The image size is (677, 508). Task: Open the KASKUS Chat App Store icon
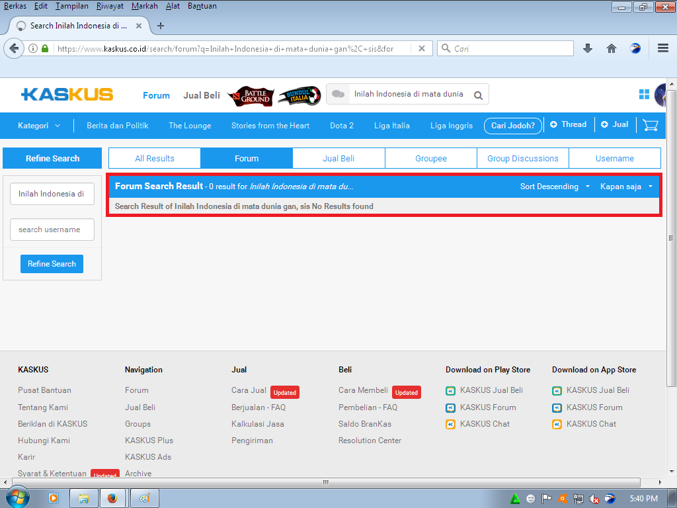tap(557, 424)
